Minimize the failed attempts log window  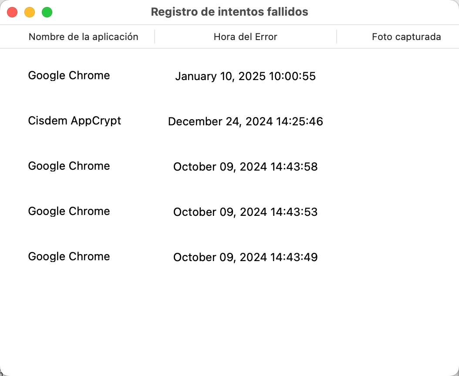30,12
